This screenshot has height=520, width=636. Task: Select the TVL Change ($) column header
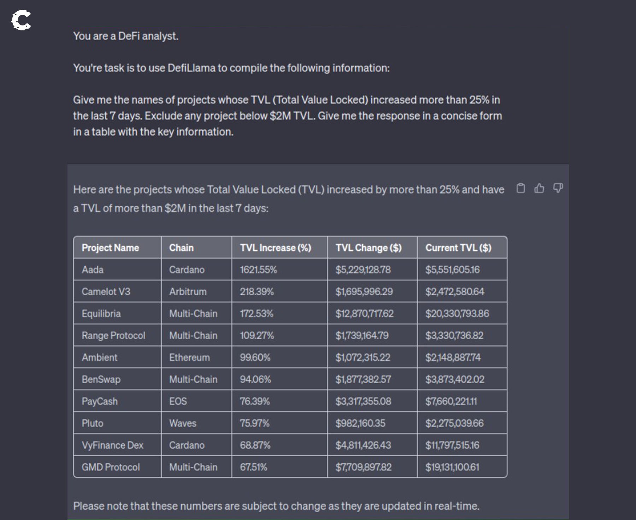[x=369, y=248]
